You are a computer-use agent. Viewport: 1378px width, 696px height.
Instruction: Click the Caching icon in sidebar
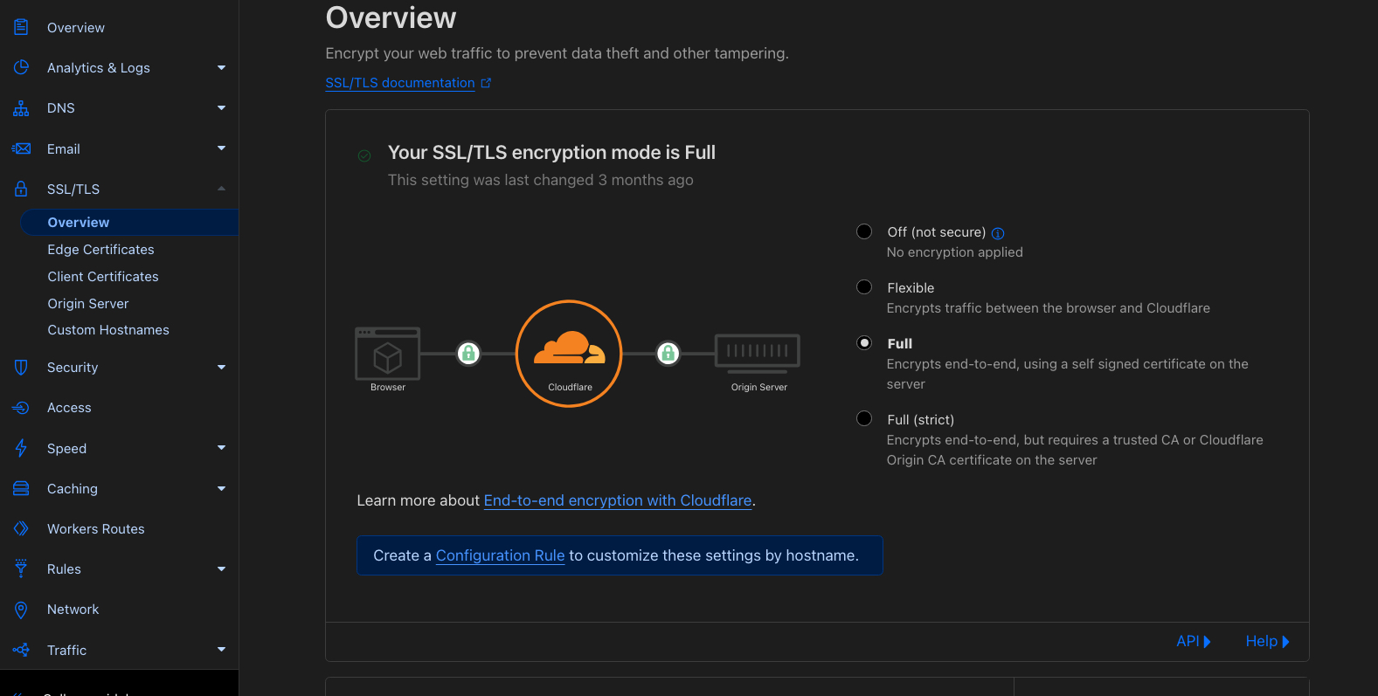coord(21,489)
